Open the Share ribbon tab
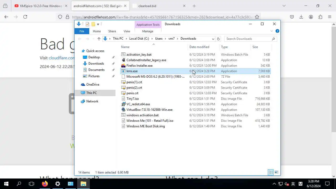336x189 pixels. coord(112,31)
